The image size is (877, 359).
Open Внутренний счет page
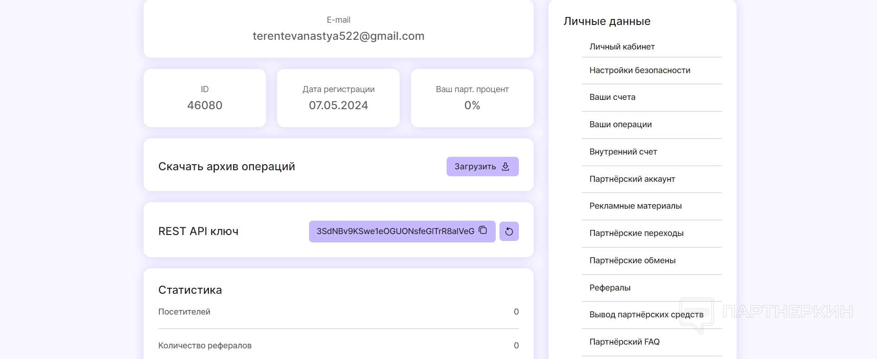623,152
